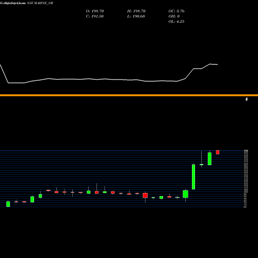
Task: Click the low value L: 190.60
Action: (x=136, y=16)
